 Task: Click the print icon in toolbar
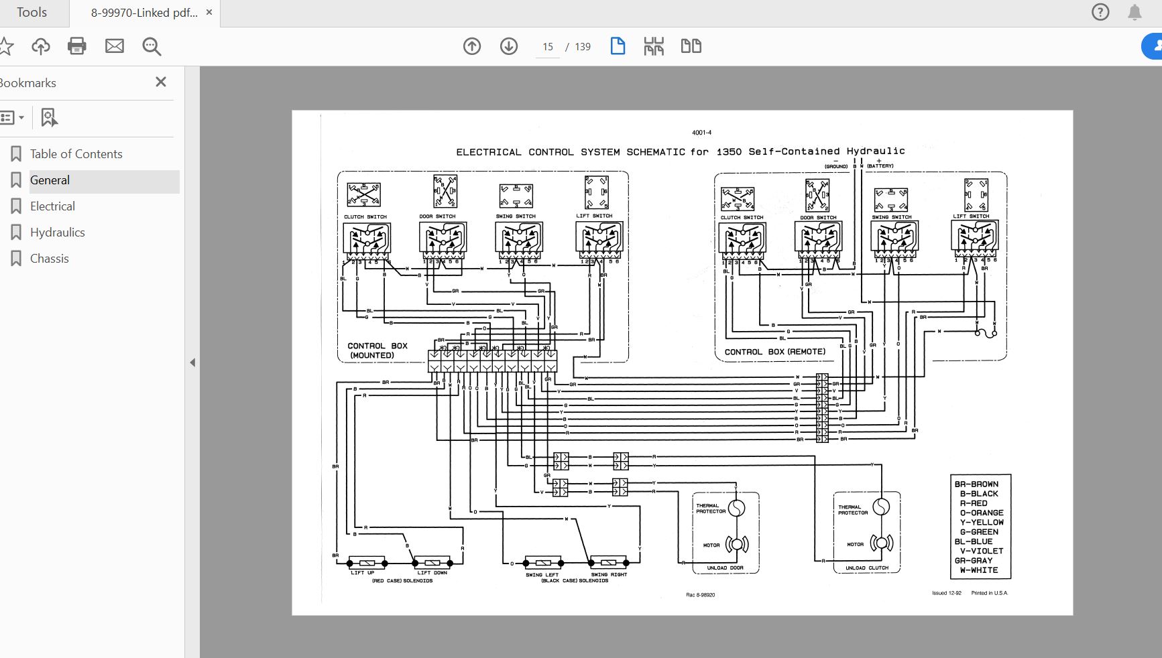(77, 46)
